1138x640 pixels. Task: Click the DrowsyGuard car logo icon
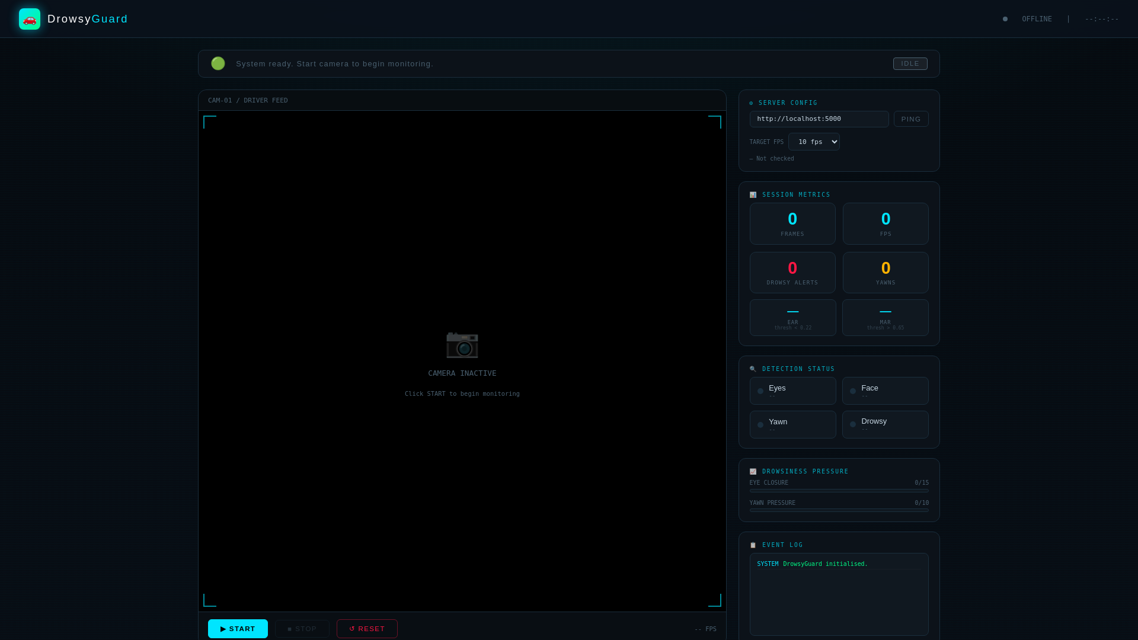coord(30,19)
